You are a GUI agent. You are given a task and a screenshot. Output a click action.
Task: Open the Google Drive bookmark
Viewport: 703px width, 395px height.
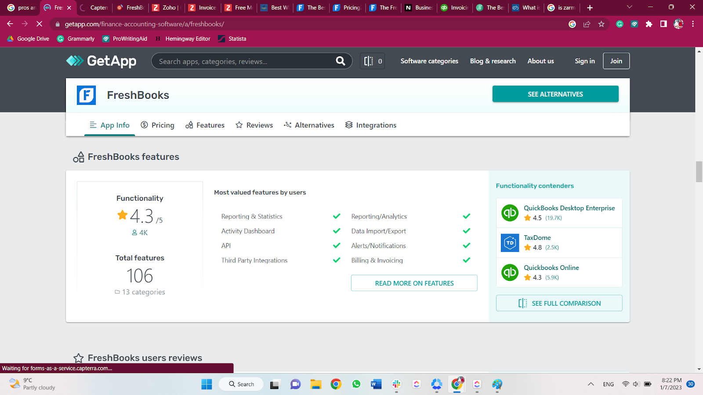point(28,39)
